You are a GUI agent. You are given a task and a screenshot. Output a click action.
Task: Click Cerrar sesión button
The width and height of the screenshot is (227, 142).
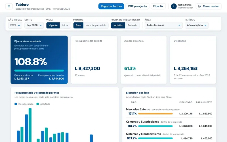(209, 6)
